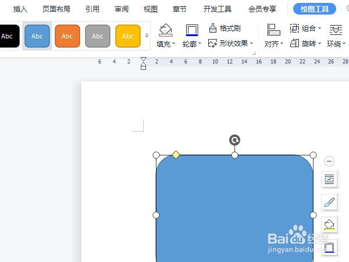The height and width of the screenshot is (262, 349).
Task: Open the shape format dialog launcher
Action: (254, 53)
